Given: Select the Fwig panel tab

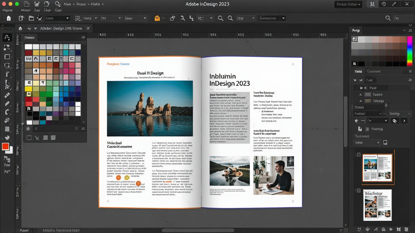Looking at the screenshot, I should click(x=356, y=30).
